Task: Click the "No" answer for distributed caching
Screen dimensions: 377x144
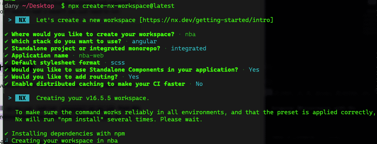Action: point(199,84)
